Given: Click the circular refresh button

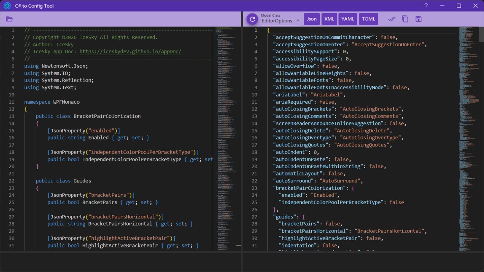Looking at the screenshot, I should click(x=253, y=19).
